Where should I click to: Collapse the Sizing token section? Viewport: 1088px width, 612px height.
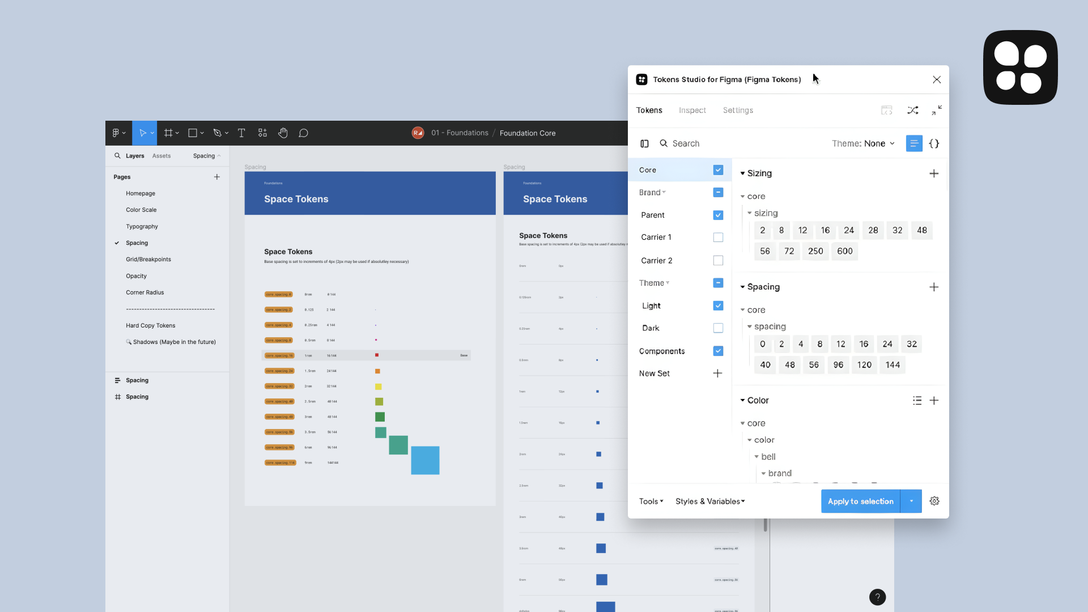tap(743, 173)
